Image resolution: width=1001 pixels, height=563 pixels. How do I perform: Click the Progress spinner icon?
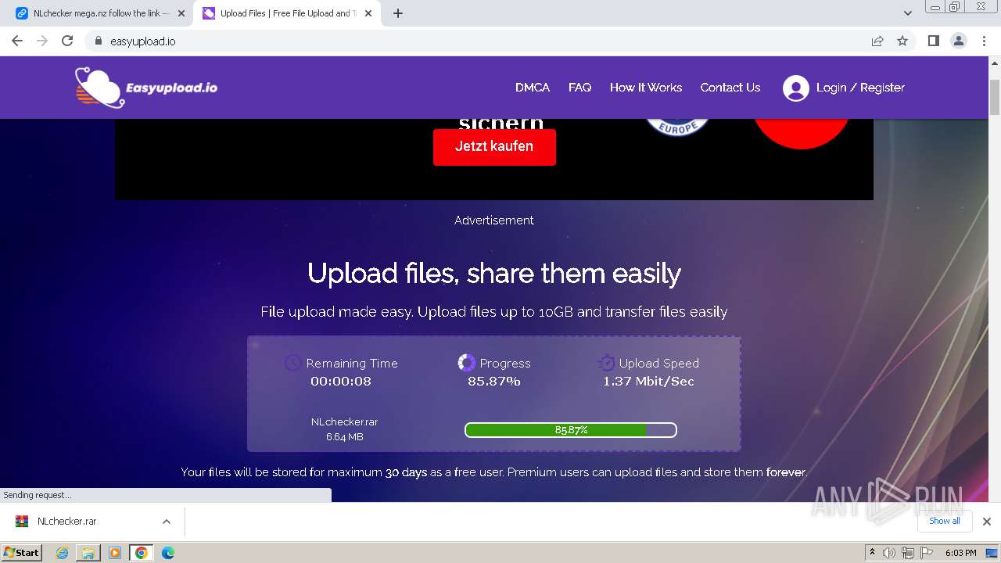[467, 363]
